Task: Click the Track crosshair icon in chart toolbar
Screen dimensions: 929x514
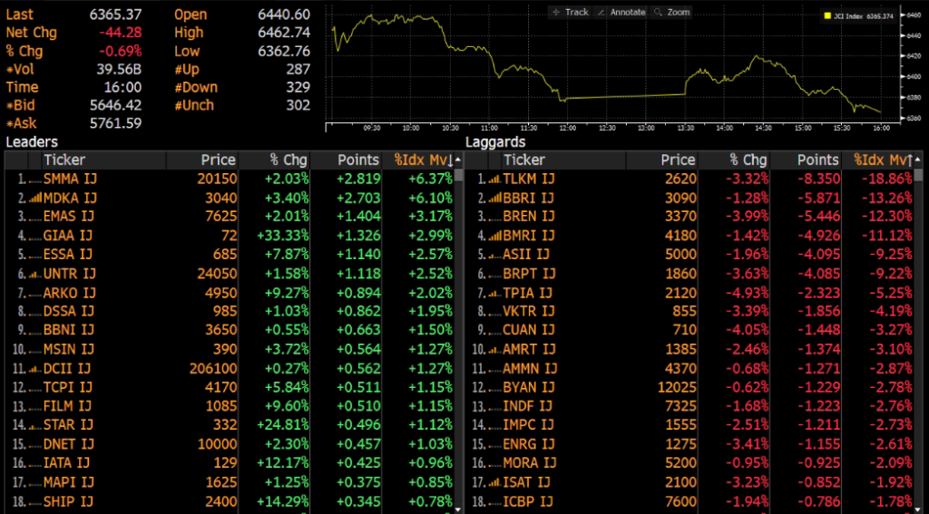Action: tap(556, 12)
